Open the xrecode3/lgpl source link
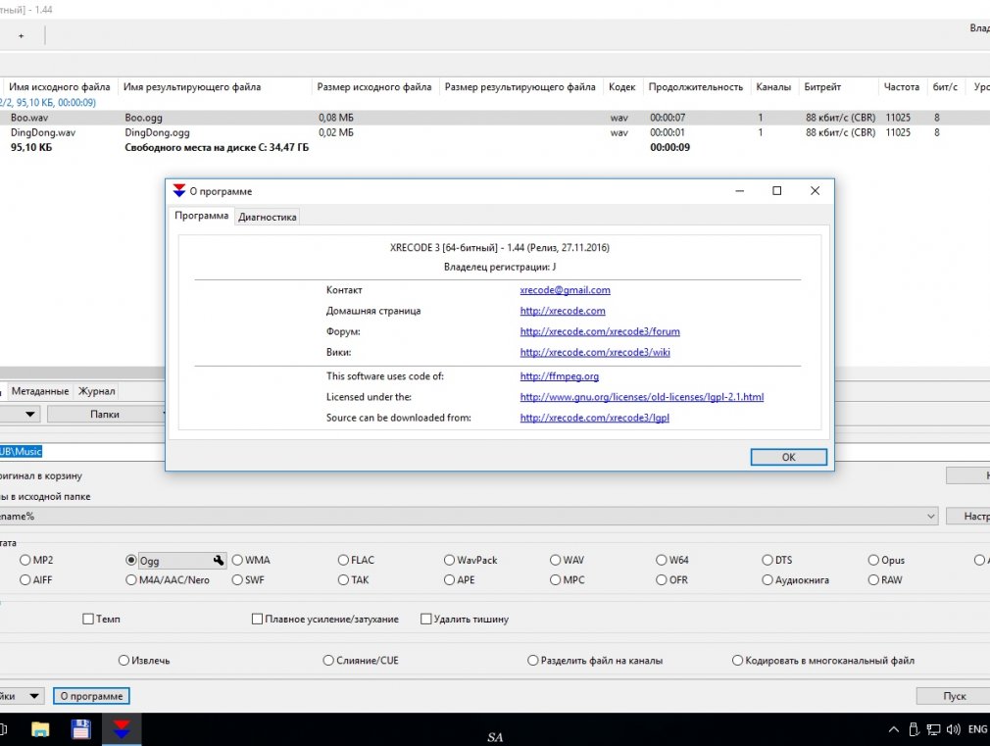This screenshot has height=746, width=990. pyautogui.click(x=594, y=419)
